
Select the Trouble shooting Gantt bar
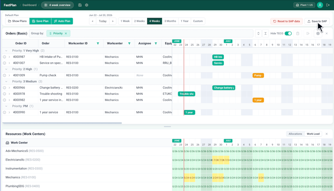click(186, 94)
